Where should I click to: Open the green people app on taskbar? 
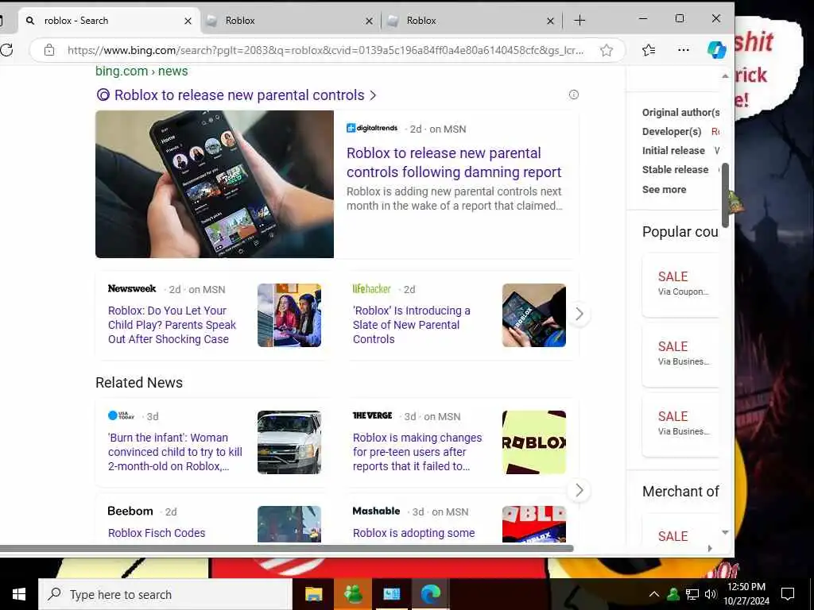pos(353,594)
